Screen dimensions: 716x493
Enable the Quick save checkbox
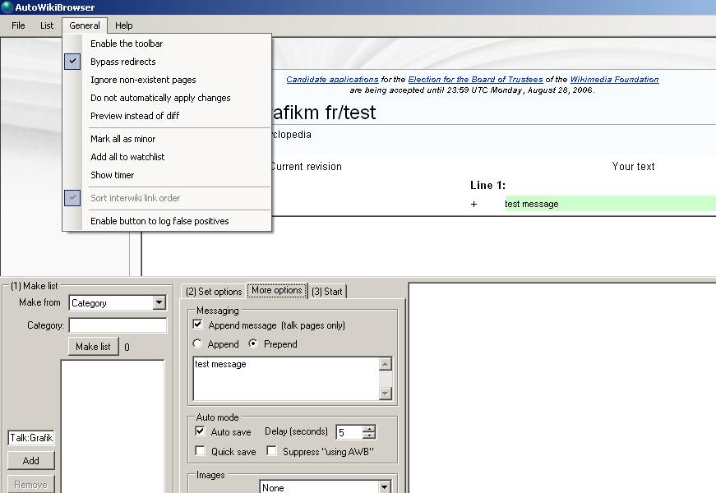[x=200, y=451]
